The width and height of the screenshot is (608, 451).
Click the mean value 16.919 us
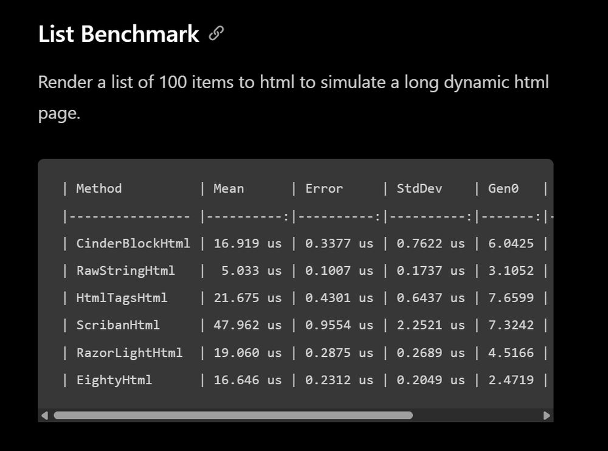(x=247, y=243)
